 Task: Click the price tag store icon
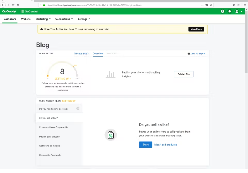[x=111, y=135]
